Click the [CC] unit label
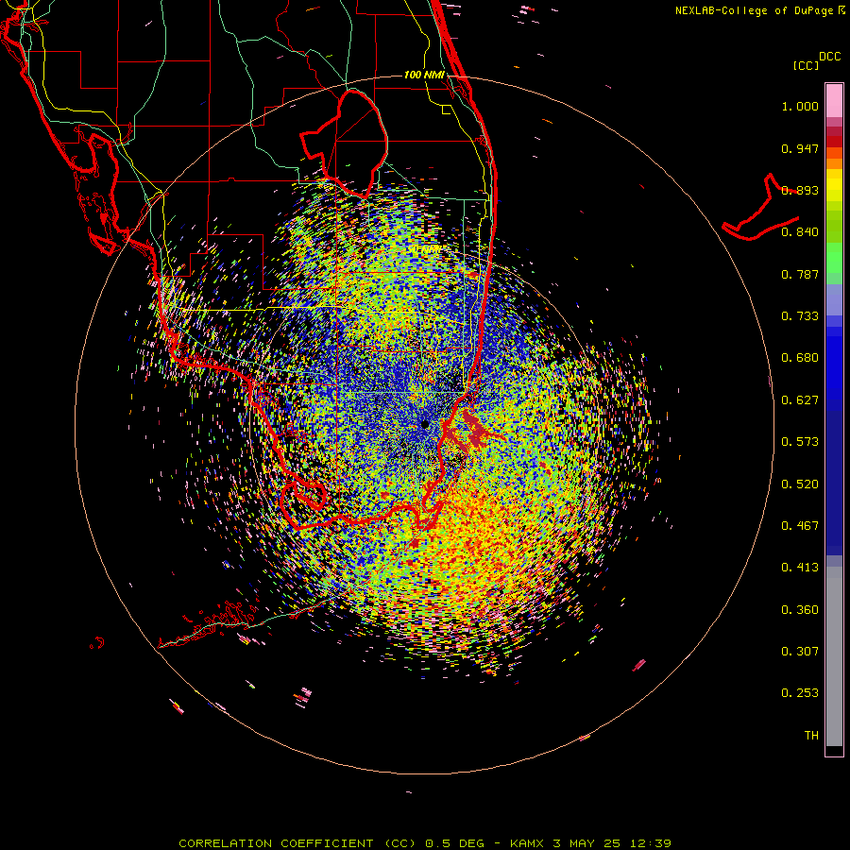850x850 pixels. click(x=806, y=65)
